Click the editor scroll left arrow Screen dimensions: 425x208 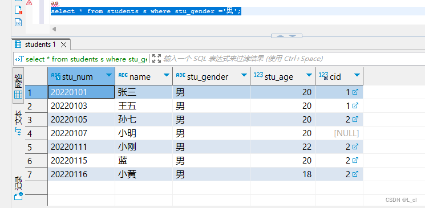coord(54,29)
